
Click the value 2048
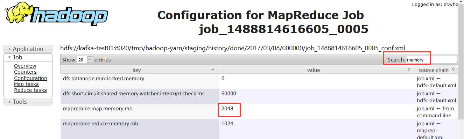tap(227, 109)
